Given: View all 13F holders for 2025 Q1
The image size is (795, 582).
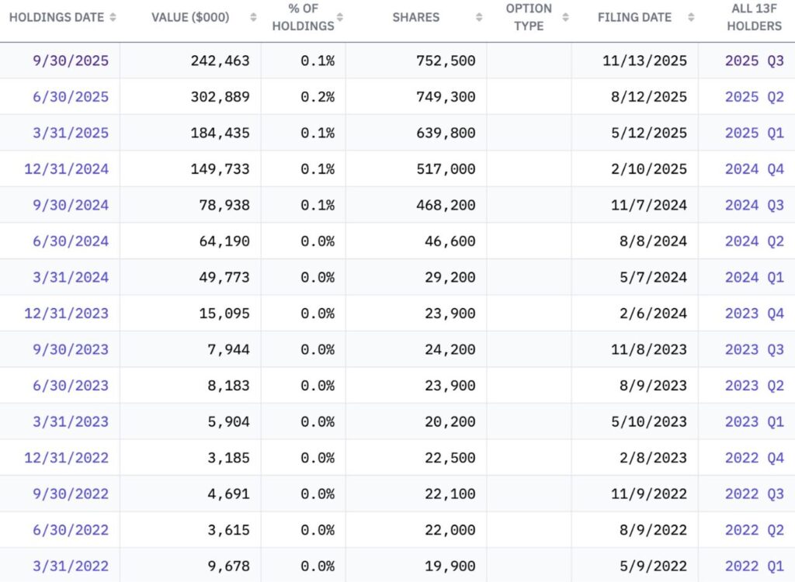Looking at the screenshot, I should click(x=754, y=133).
